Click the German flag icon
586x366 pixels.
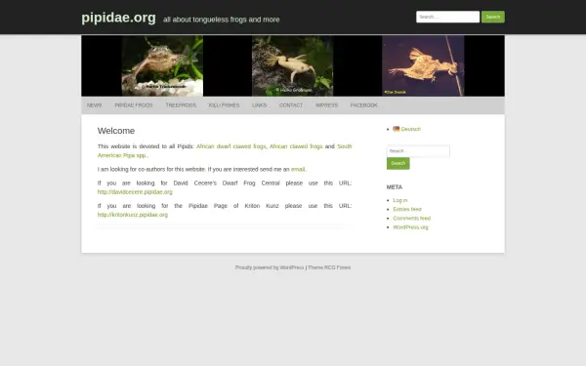[x=397, y=129]
